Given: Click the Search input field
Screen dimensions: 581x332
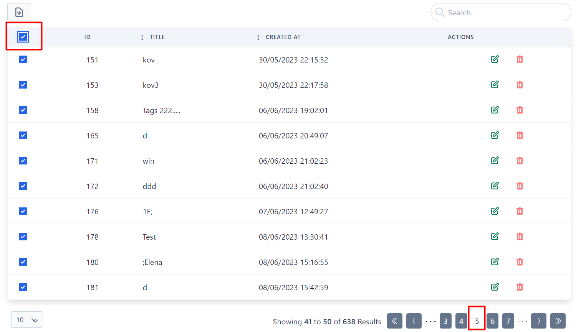Looking at the screenshot, I should 503,13.
